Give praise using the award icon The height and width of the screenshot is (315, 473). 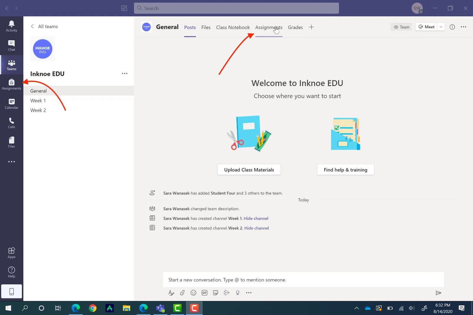point(237,293)
